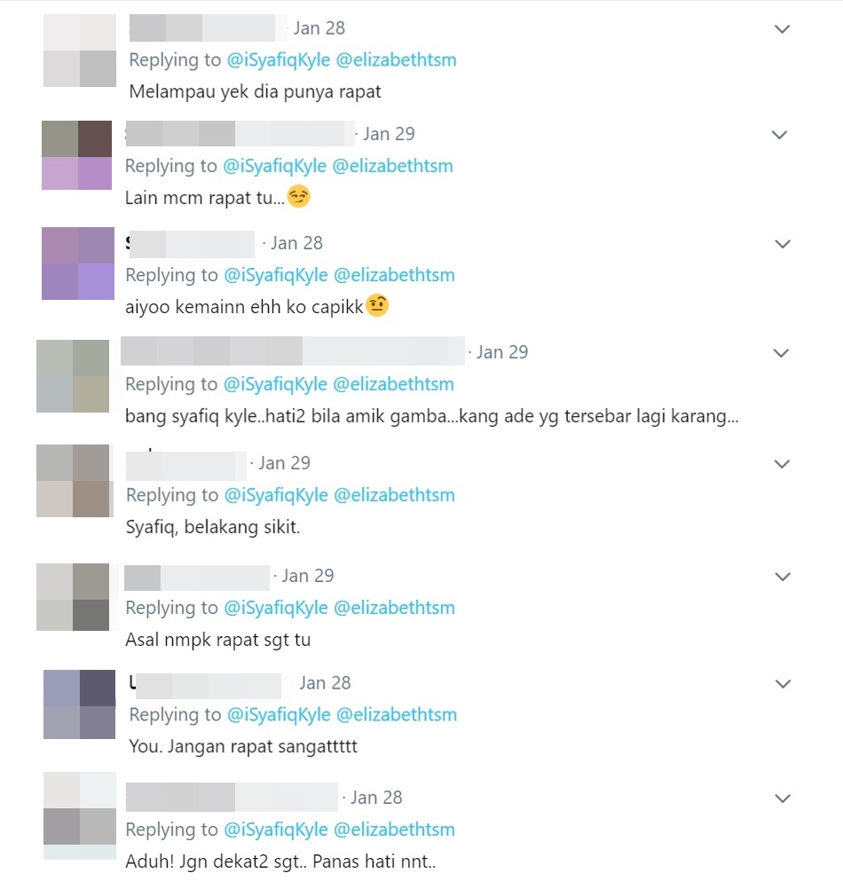Open chevron menu on 'Asal nmpk rapat' tweet

(x=783, y=577)
